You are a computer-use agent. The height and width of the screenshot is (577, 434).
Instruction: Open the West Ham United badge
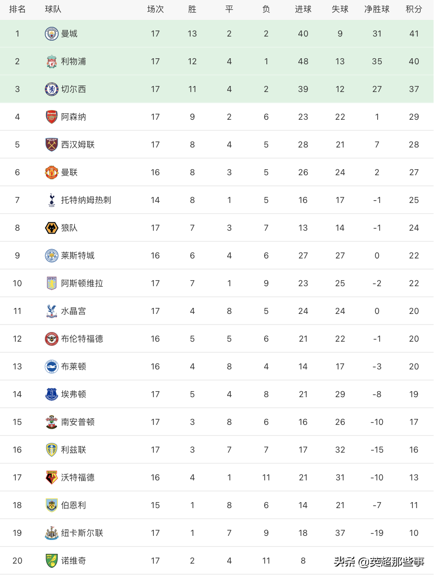tap(52, 145)
